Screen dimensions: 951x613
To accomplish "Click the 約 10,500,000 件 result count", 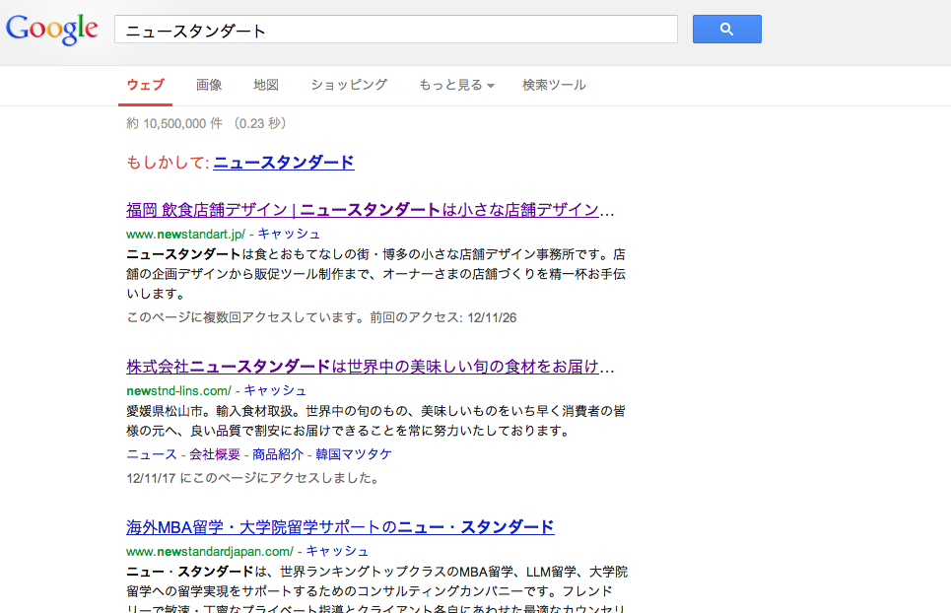I will (x=174, y=124).
